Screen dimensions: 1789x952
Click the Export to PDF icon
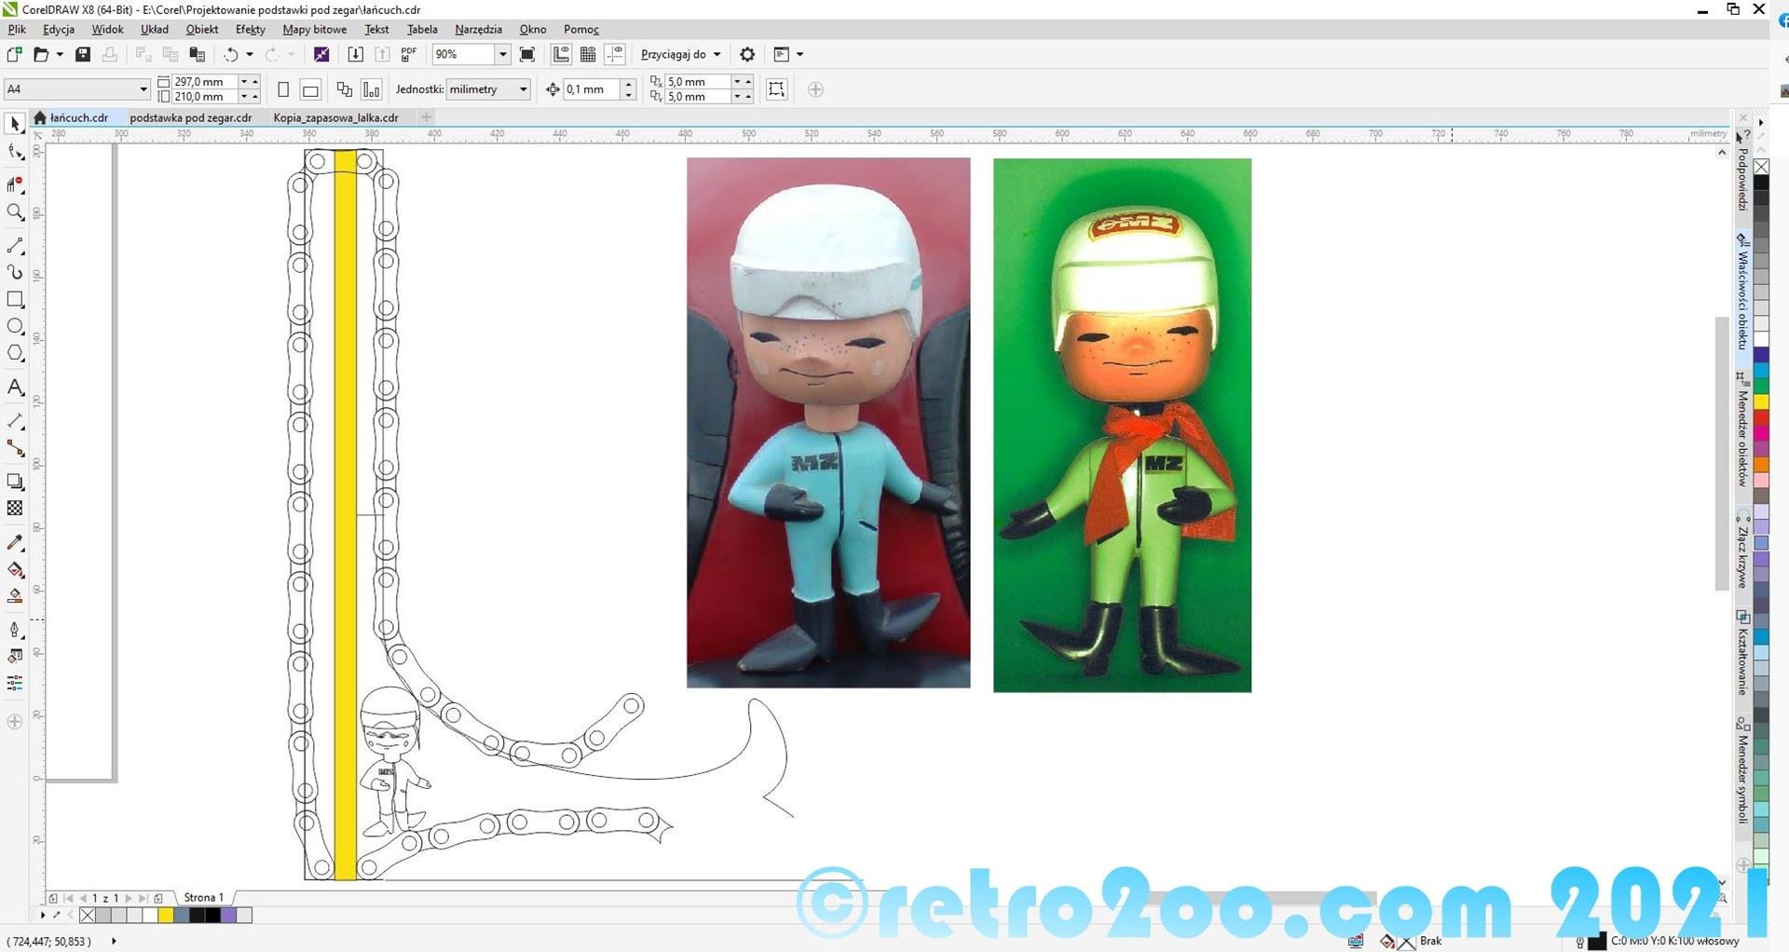point(408,55)
